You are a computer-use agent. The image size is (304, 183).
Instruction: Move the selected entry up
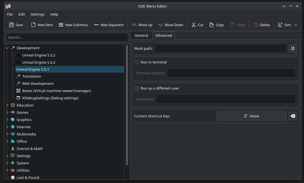[134, 25]
